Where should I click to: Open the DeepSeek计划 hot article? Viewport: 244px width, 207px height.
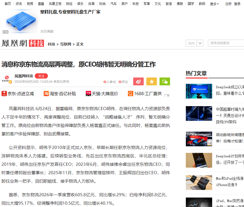[x=230, y=159]
